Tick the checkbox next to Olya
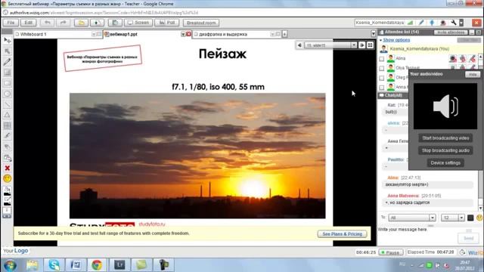The height and width of the screenshot is (272, 484). point(382,68)
